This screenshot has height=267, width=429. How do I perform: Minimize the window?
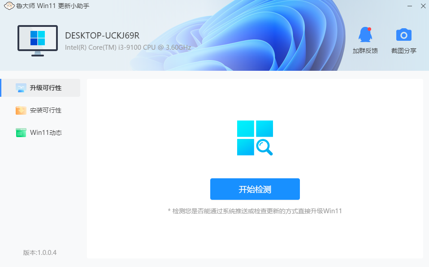(410, 6)
